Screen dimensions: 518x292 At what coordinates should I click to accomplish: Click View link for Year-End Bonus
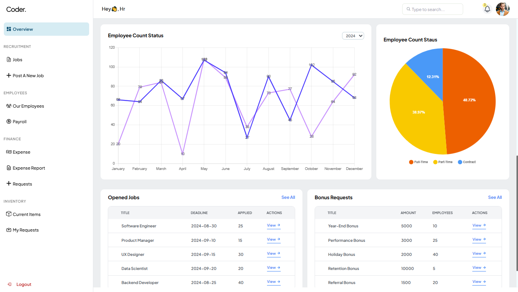(x=479, y=225)
